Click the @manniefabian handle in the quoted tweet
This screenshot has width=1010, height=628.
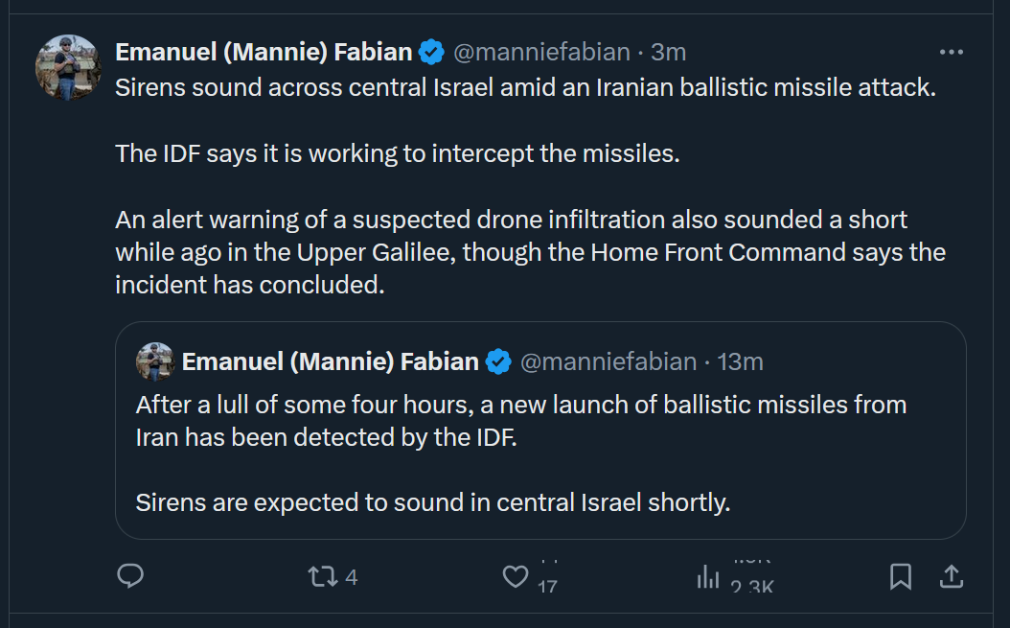tap(608, 361)
